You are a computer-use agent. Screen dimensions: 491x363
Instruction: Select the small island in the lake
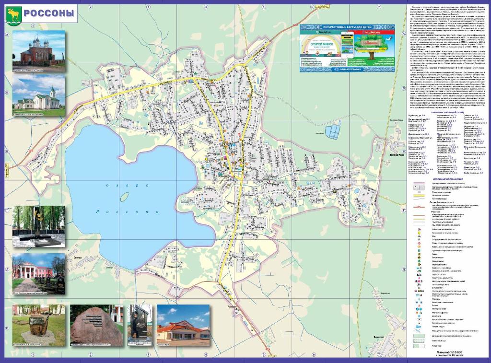pyautogui.click(x=125, y=197)
